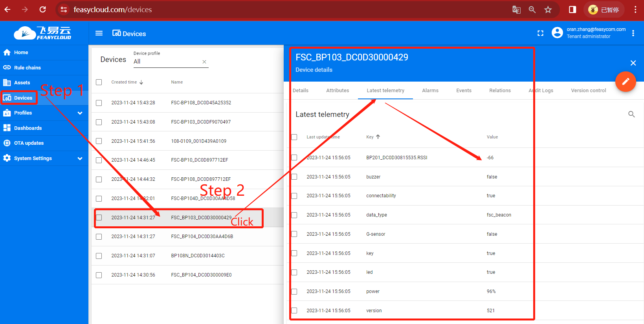Viewport: 644px width, 324px height.
Task: Open OTA updates page
Action: [x=29, y=143]
